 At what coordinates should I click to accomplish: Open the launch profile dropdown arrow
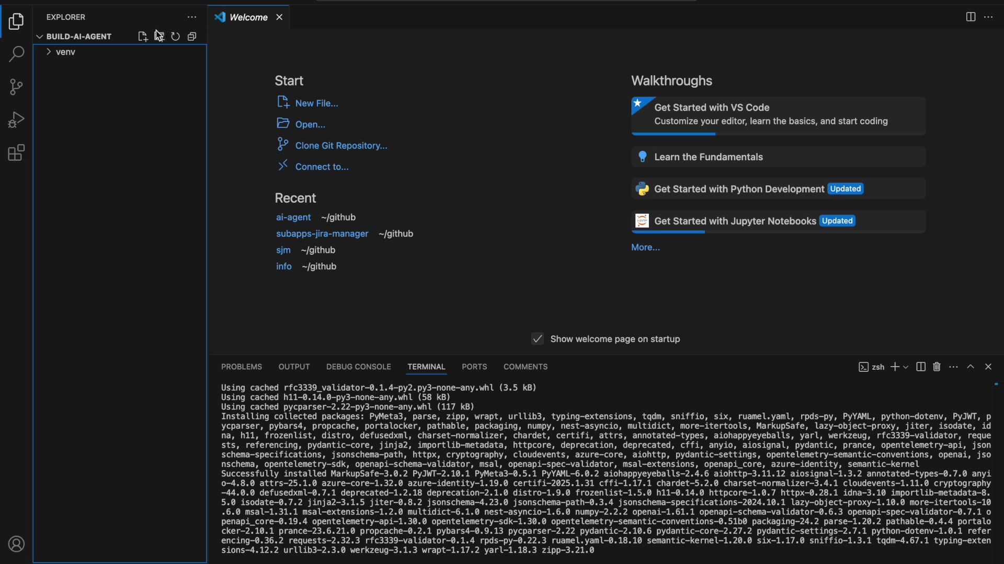click(x=906, y=367)
